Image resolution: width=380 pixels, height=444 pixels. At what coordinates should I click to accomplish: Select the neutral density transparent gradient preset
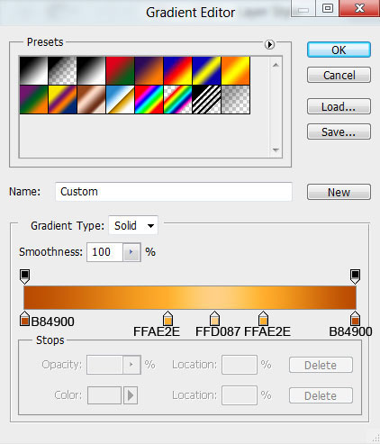click(235, 99)
